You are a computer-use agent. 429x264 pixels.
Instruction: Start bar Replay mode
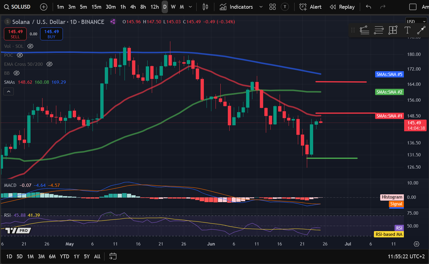point(342,7)
